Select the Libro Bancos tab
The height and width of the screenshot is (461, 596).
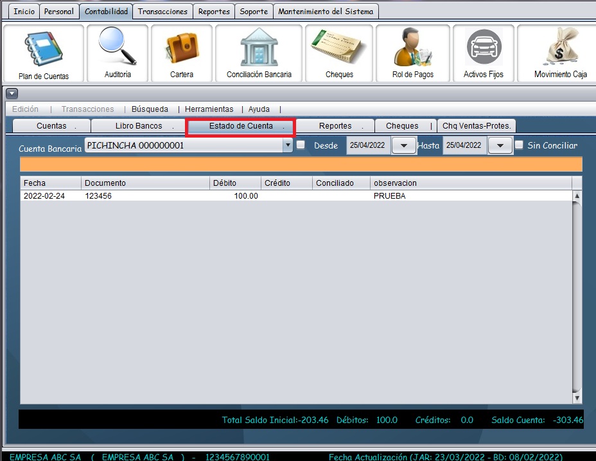[139, 126]
